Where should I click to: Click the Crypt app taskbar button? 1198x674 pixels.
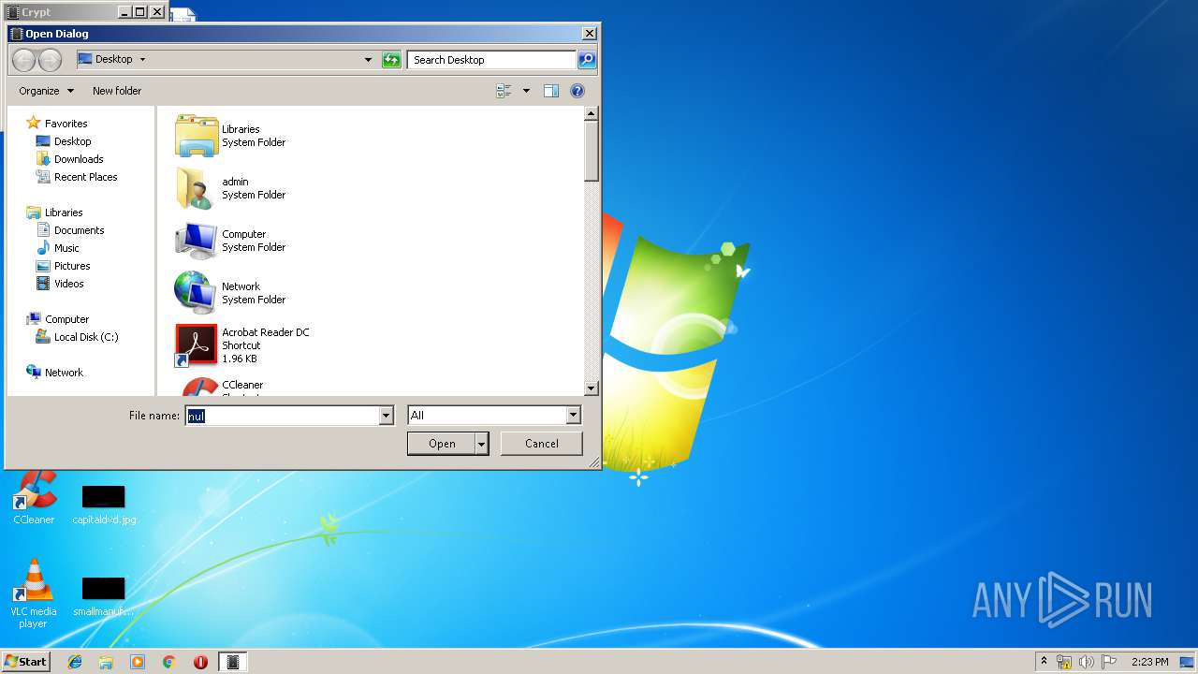(233, 662)
